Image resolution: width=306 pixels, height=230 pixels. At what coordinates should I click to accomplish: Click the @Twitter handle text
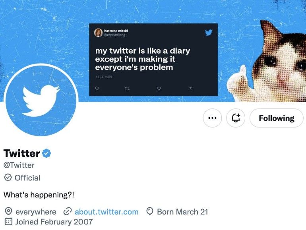(x=19, y=165)
